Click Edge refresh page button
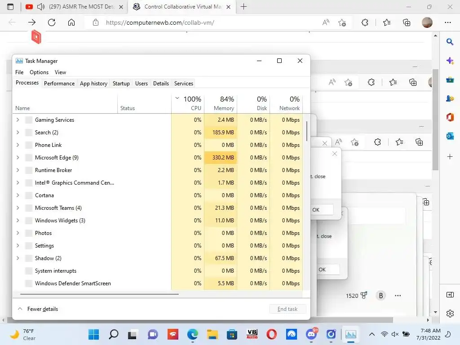460x345 pixels. coord(52,22)
